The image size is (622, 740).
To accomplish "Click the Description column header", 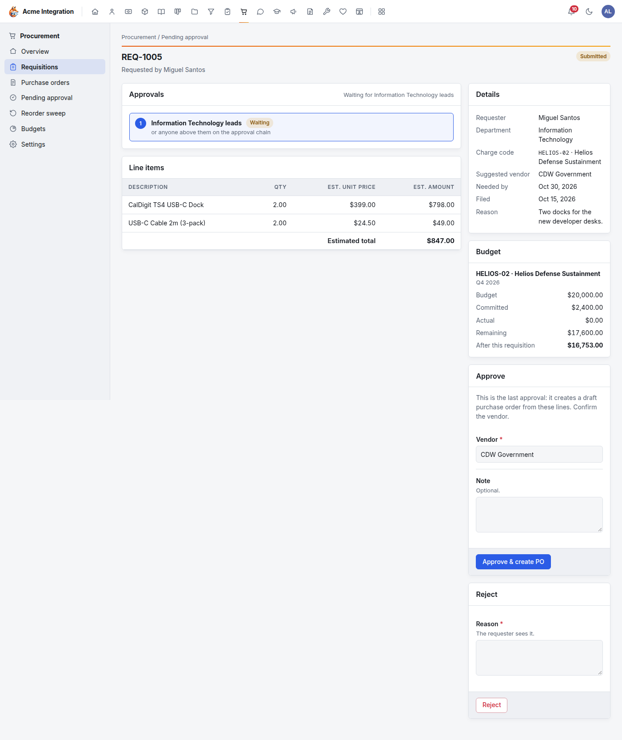I will click(148, 187).
